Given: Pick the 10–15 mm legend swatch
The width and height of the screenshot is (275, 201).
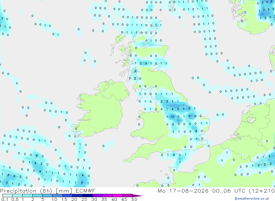Looking at the screenshot, I should [x=57, y=196].
